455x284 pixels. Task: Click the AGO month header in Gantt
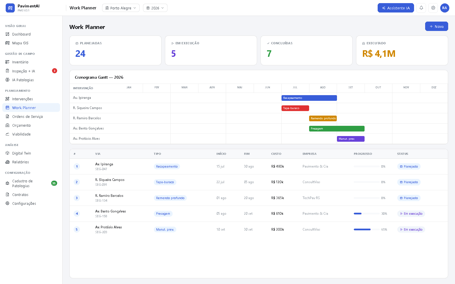click(323, 87)
